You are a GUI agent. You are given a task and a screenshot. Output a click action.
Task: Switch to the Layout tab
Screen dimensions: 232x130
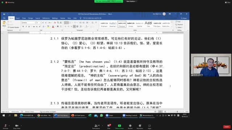pos(38,18)
